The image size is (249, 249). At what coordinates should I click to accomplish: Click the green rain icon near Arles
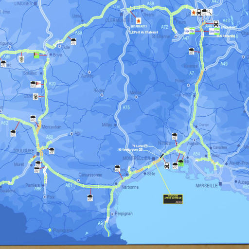[x=180, y=163]
